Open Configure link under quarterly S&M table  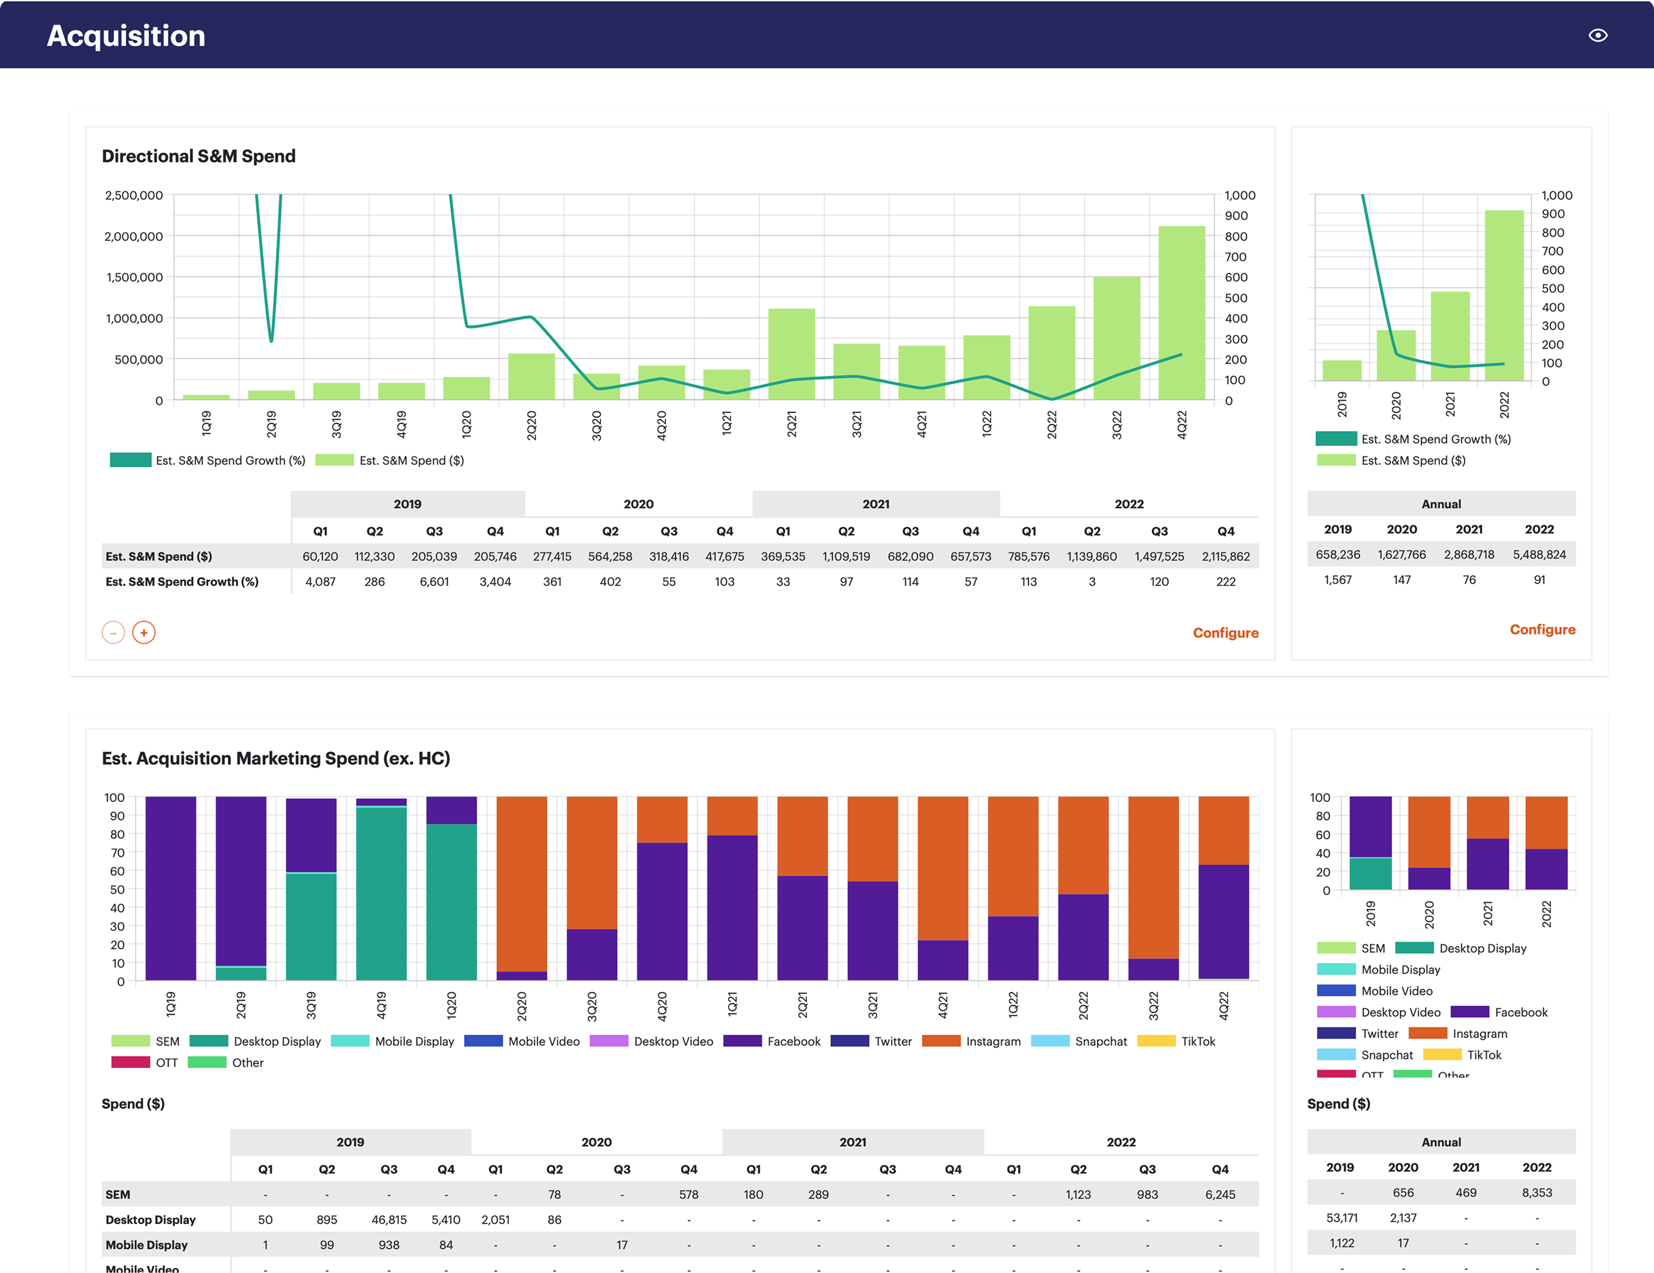pyautogui.click(x=1225, y=633)
